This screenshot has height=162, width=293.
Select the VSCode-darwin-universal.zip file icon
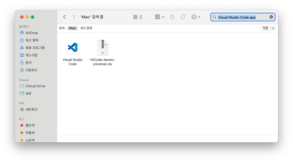(x=102, y=47)
